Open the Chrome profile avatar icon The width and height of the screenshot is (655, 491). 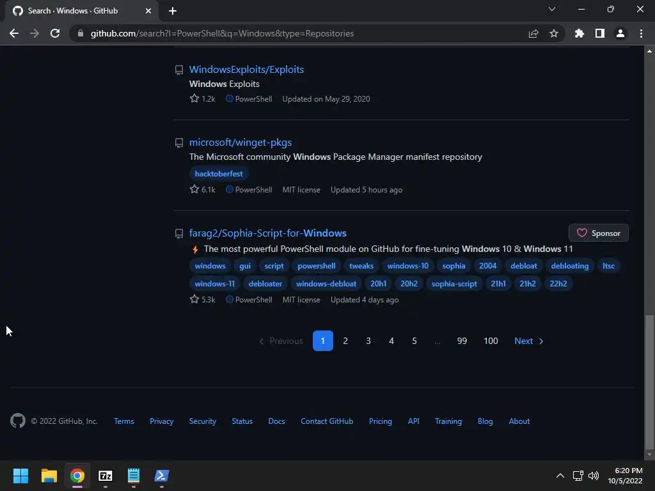(620, 33)
